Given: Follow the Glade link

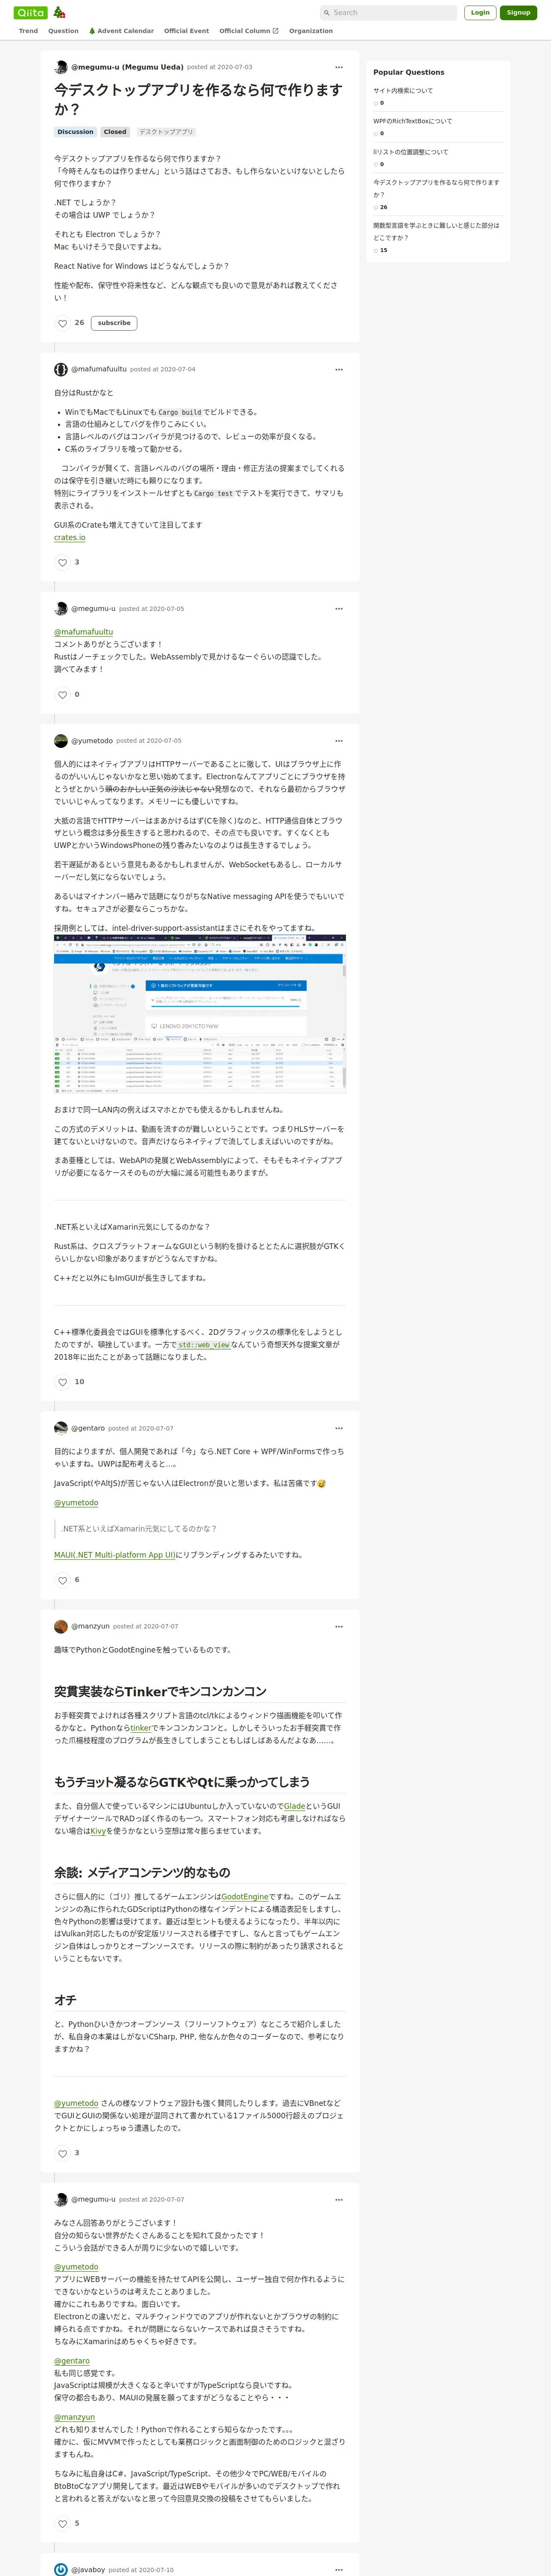Looking at the screenshot, I should click(295, 1806).
